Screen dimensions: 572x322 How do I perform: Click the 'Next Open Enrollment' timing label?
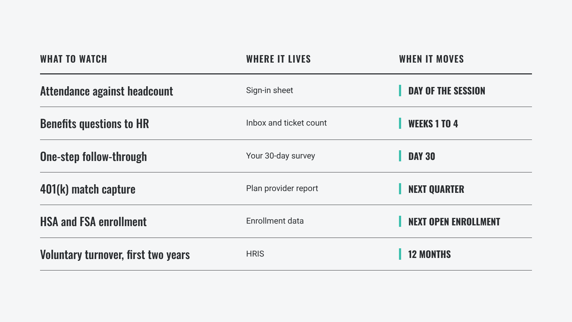click(x=454, y=221)
